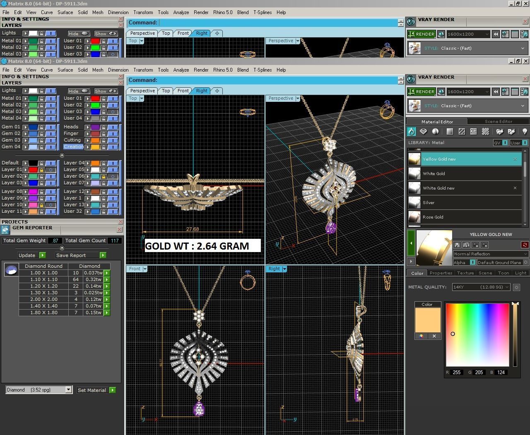This screenshot has width=530, height=435.
Task: Click the light bulb library icon
Action: pyautogui.click(x=525, y=132)
